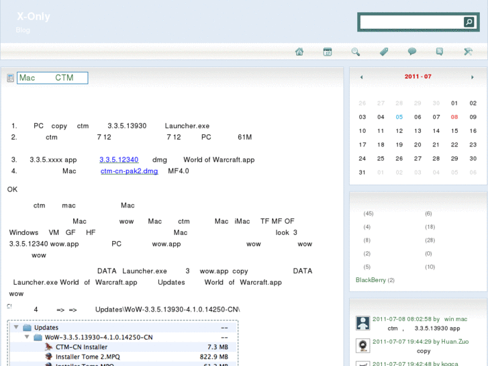Click the 61M text in step 2
This screenshot has height=366, width=488.
click(244, 137)
